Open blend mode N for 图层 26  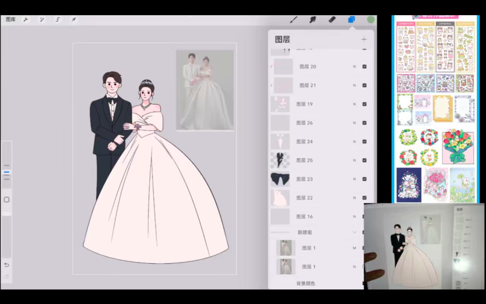pos(354,123)
